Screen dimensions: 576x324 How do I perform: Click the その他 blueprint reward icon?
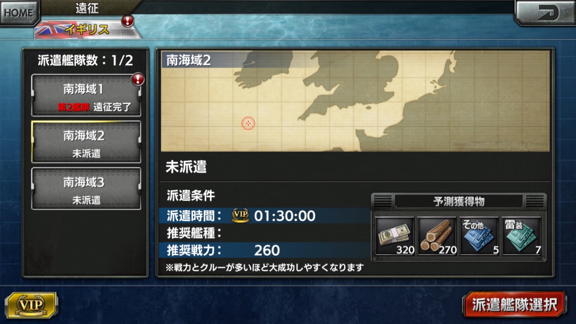click(x=480, y=236)
